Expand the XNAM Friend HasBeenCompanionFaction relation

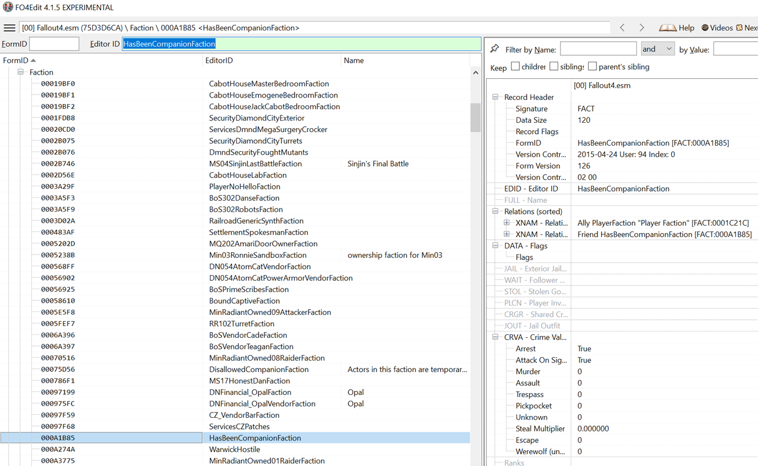507,234
